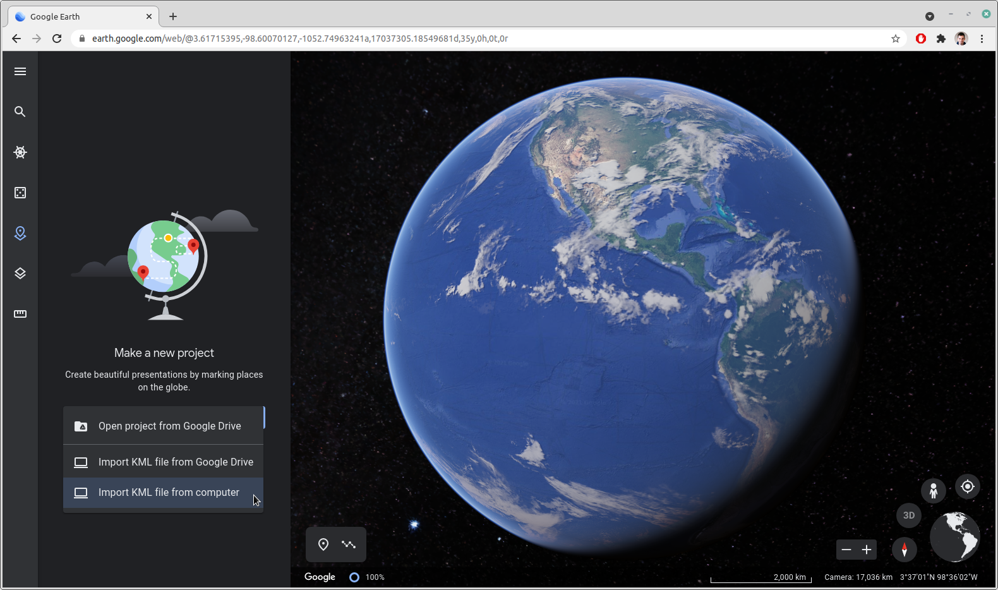Toggle the 3D view button
The width and height of the screenshot is (998, 590).
click(908, 515)
